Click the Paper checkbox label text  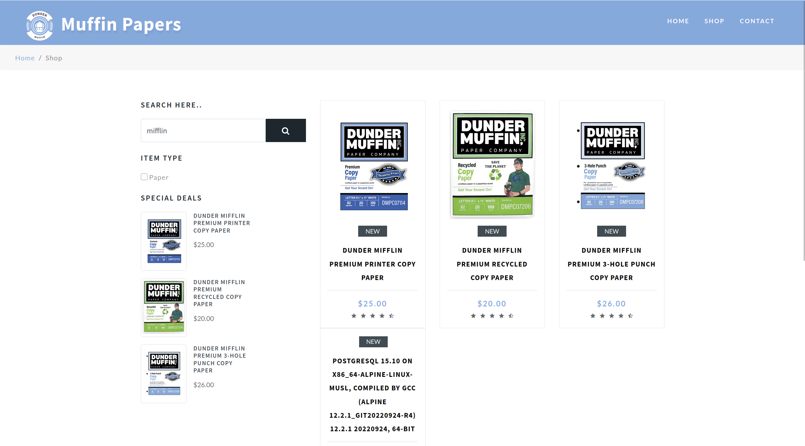(159, 178)
